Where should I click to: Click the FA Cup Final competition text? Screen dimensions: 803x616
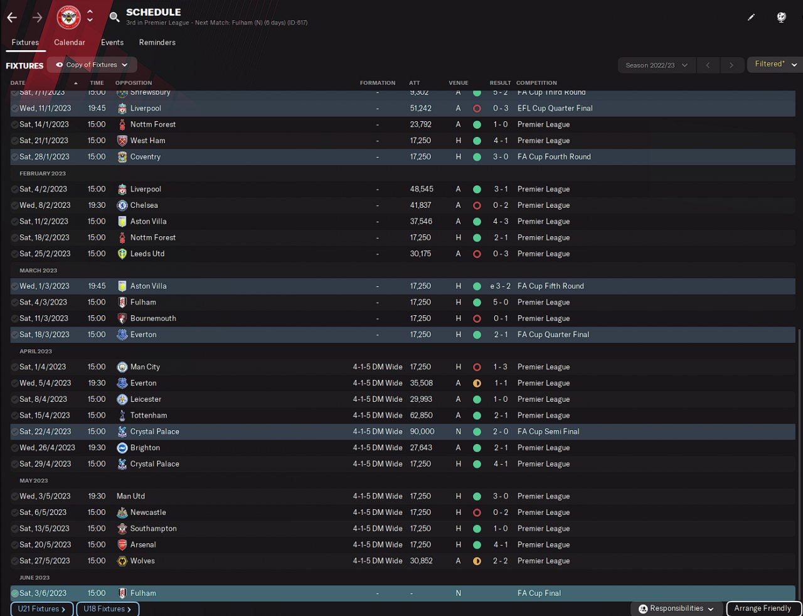tap(540, 593)
